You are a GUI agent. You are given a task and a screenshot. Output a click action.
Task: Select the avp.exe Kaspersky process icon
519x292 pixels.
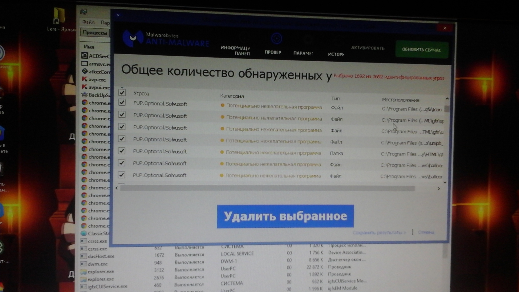coord(85,79)
